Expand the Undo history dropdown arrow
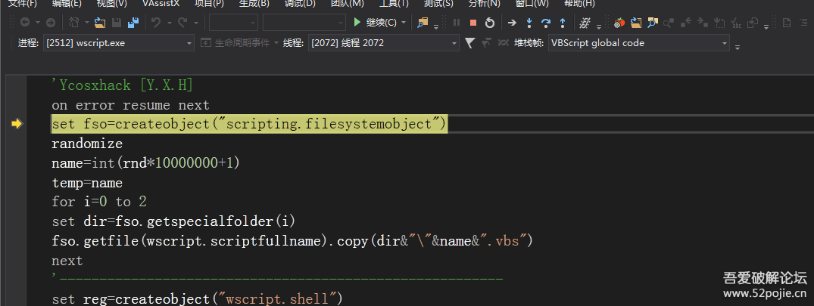This screenshot has width=814, height=306. (169, 22)
